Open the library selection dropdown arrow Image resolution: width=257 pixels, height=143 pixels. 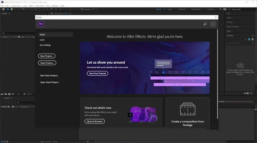pos(245,39)
